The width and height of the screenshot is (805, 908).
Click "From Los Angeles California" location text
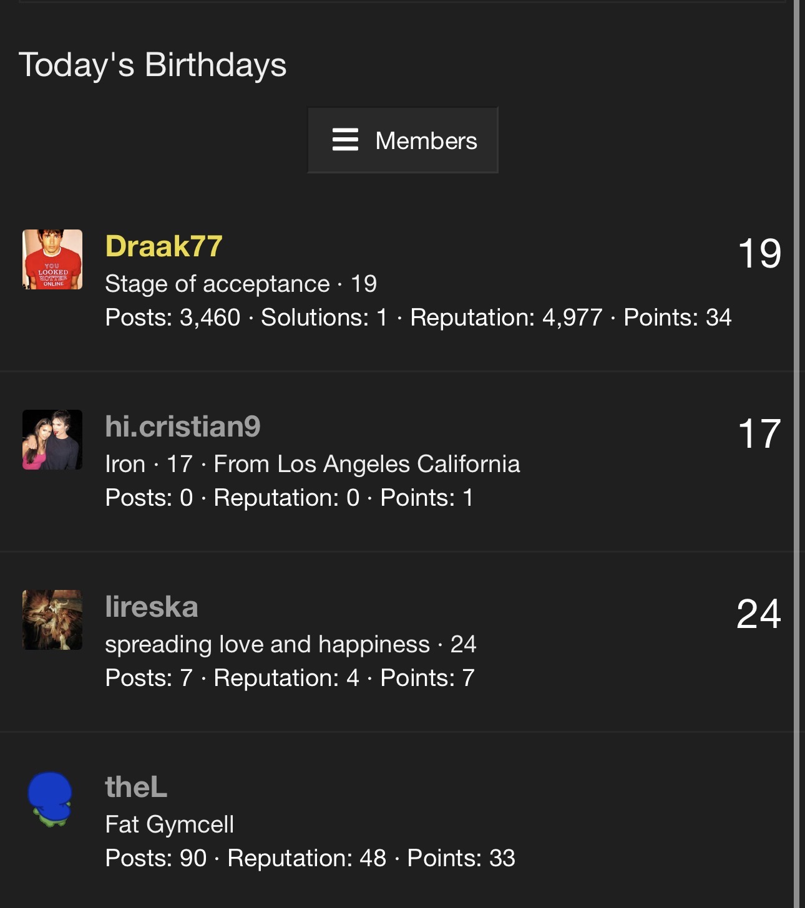pos(366,464)
